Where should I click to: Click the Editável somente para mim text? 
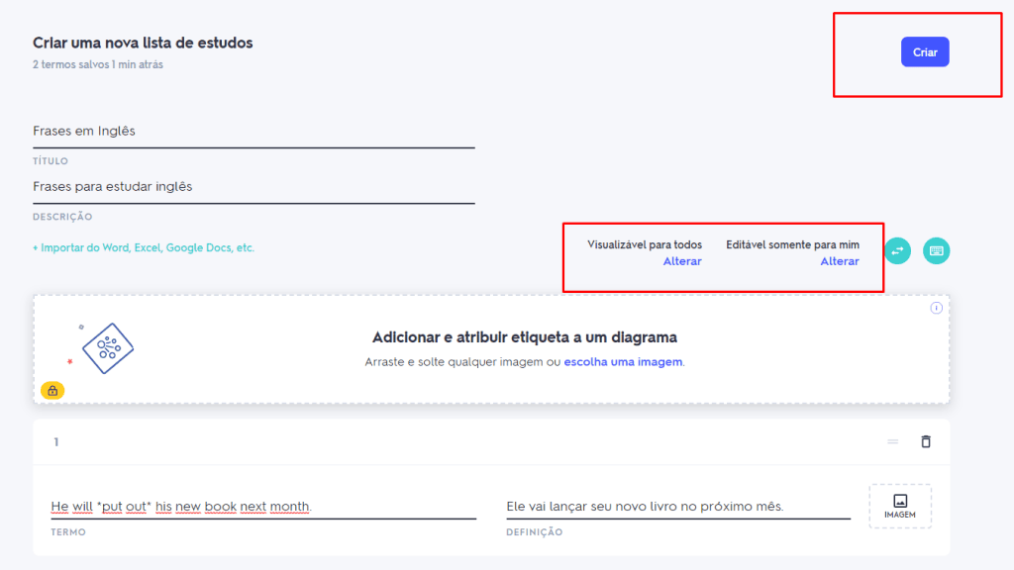(x=792, y=245)
